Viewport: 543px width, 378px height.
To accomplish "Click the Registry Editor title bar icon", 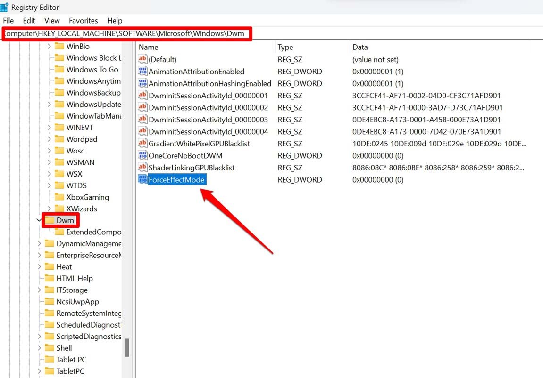I will pos(5,7).
